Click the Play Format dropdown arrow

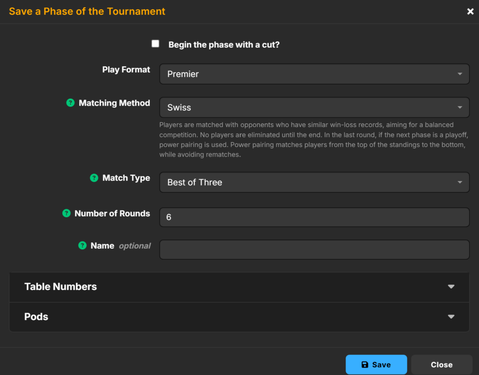[x=460, y=74]
